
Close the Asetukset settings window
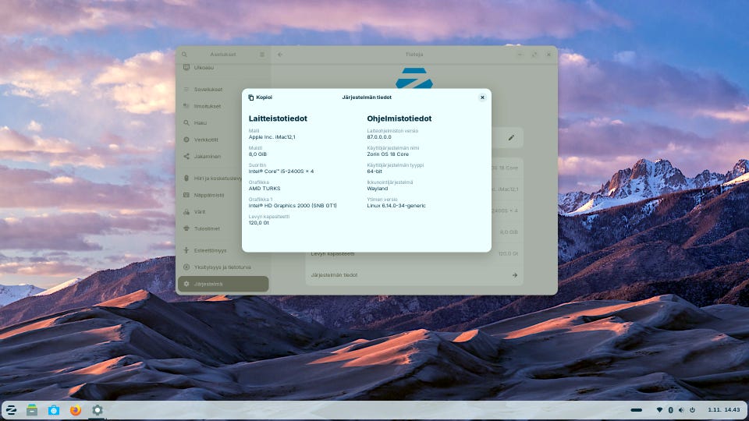coord(548,55)
